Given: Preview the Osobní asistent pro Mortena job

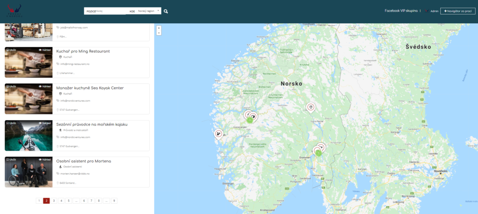Looking at the screenshot, I should pyautogui.click(x=44, y=160).
